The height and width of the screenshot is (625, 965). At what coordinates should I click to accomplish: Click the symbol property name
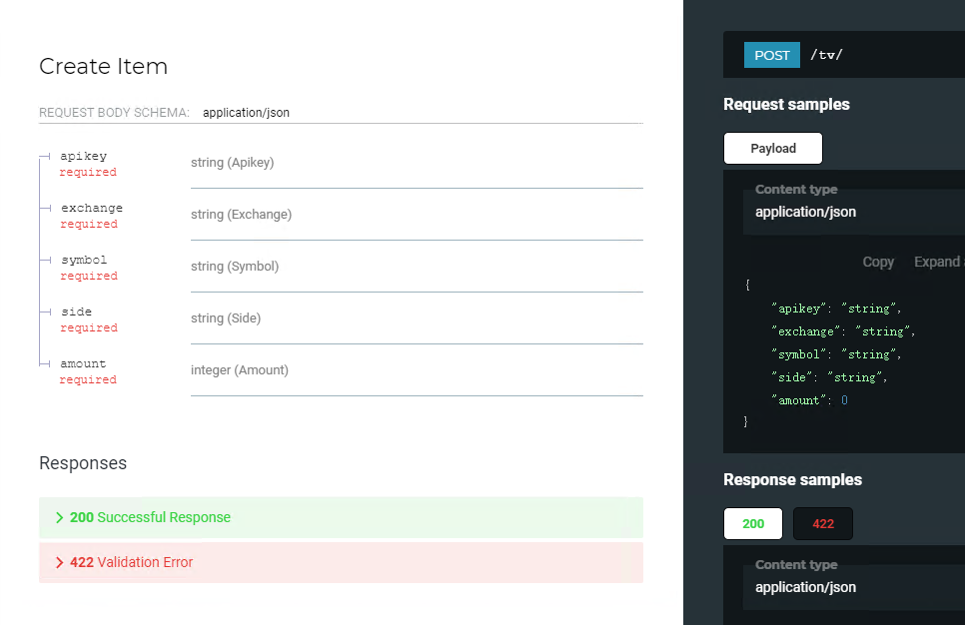(x=84, y=260)
